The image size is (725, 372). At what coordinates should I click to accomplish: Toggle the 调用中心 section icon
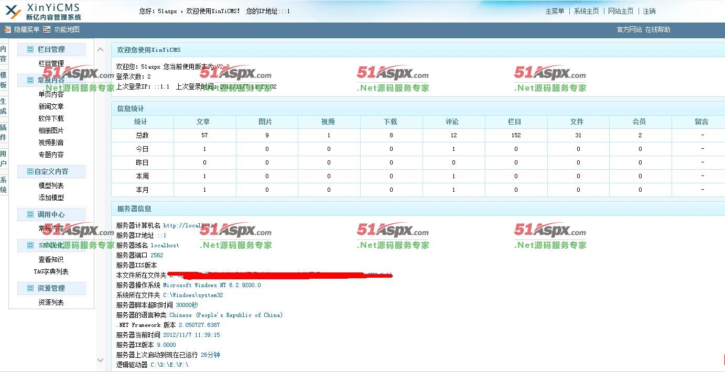click(x=30, y=215)
